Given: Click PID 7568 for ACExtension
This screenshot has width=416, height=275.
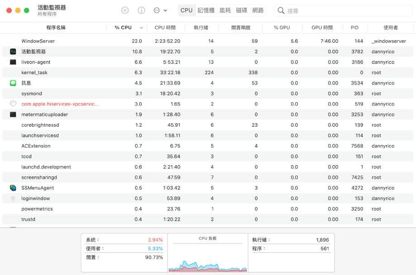Looking at the screenshot, I should click(357, 146).
